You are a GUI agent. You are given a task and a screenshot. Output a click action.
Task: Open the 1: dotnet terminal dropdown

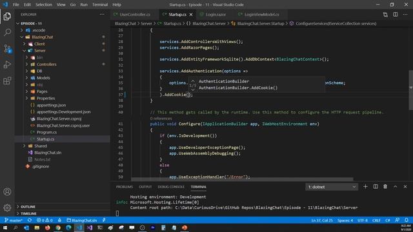pos(332,187)
